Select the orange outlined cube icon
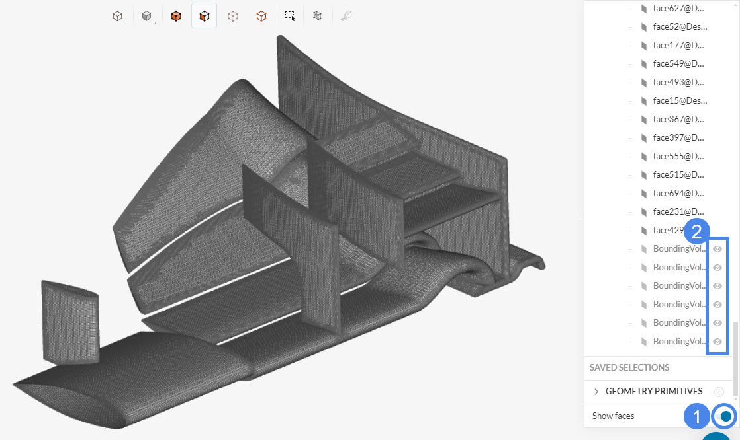 point(261,16)
